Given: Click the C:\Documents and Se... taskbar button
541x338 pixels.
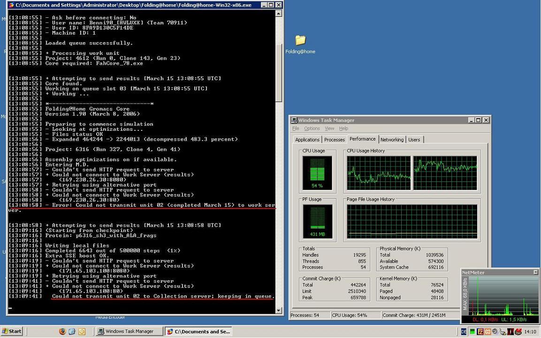Looking at the screenshot, I should (x=198, y=331).
